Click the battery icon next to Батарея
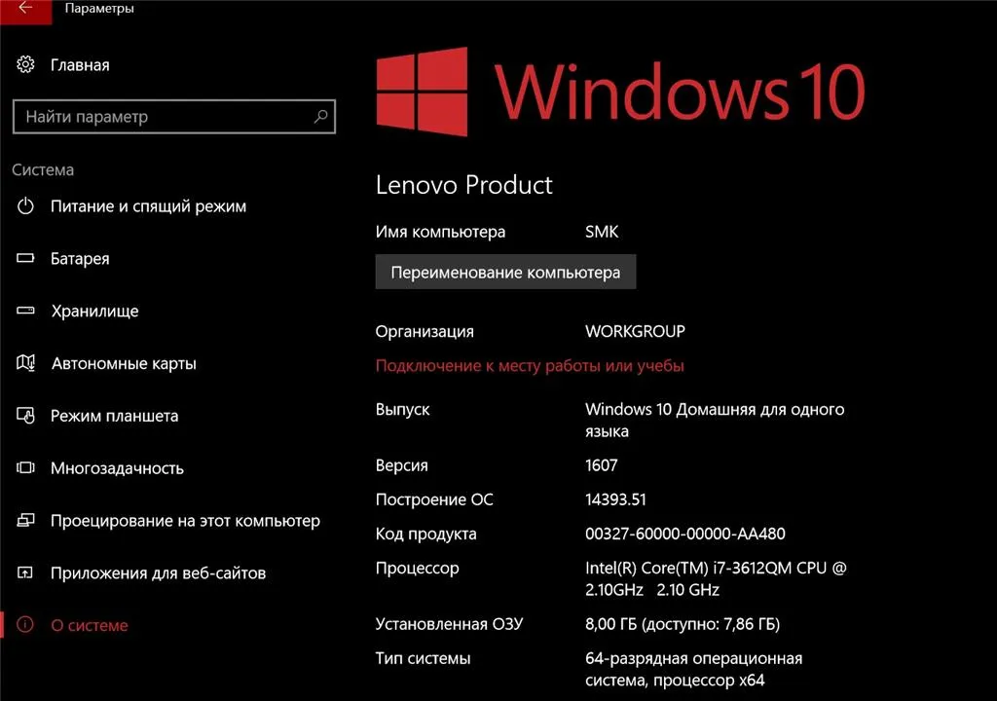The width and height of the screenshot is (997, 701). click(x=25, y=258)
